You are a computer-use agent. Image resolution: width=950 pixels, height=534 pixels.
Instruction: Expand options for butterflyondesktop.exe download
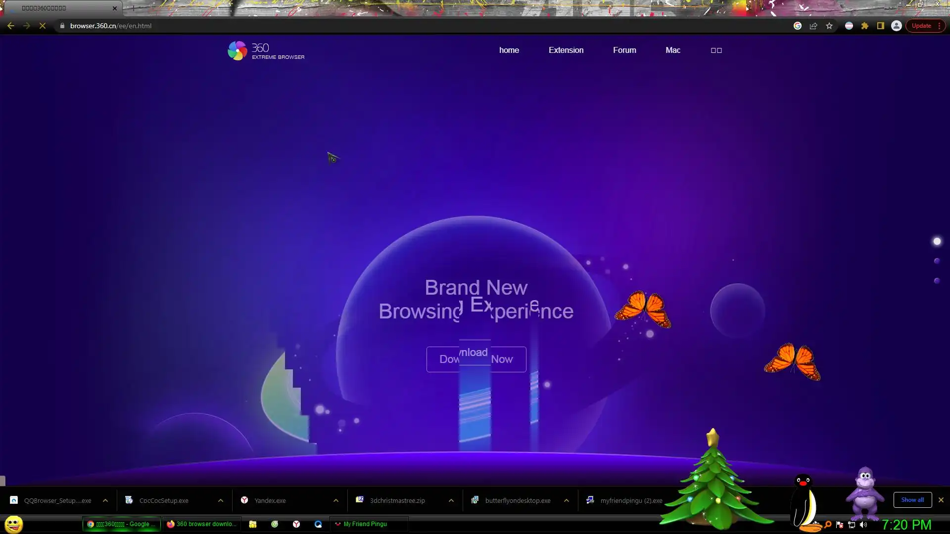[x=567, y=500]
